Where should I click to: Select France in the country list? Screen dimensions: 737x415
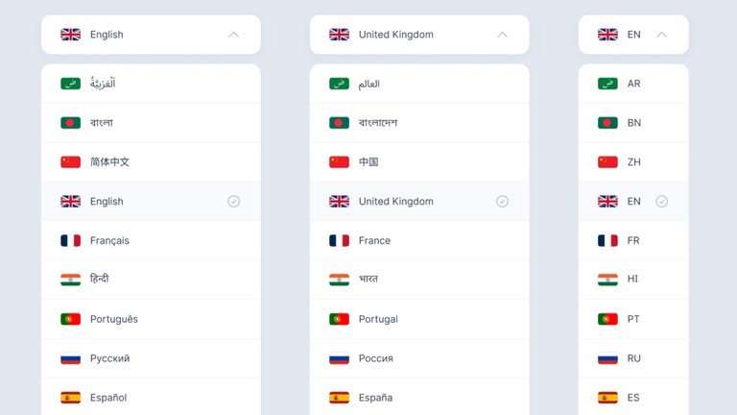pyautogui.click(x=419, y=240)
